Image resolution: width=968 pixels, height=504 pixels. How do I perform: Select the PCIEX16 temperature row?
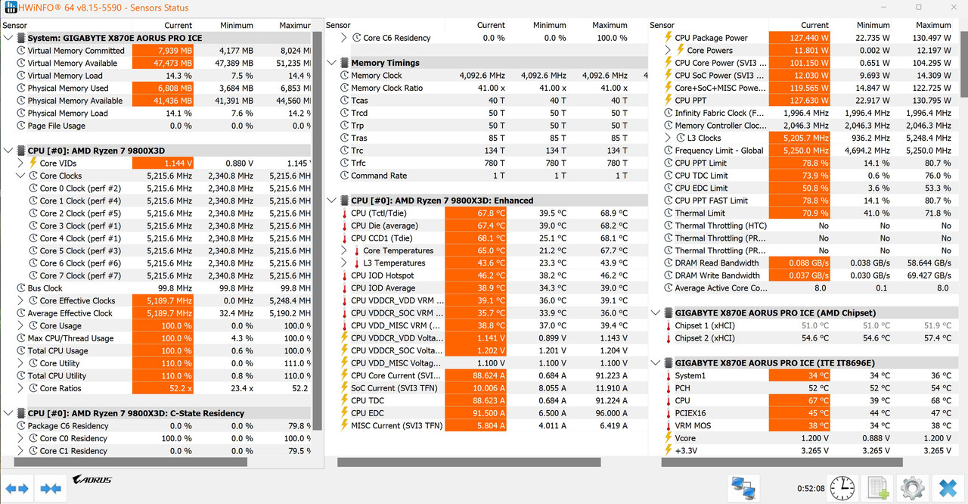tap(805, 413)
